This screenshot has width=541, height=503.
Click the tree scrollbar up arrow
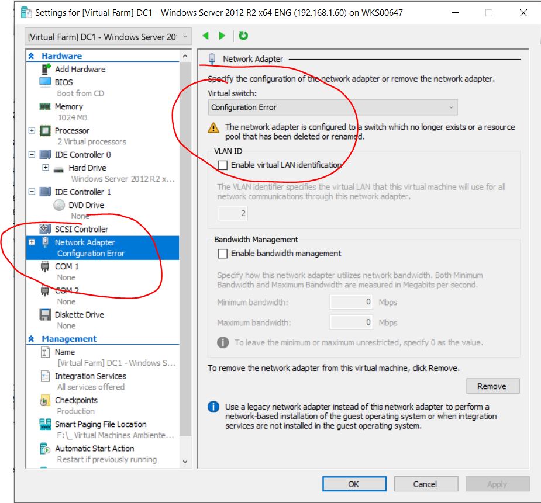coord(185,56)
